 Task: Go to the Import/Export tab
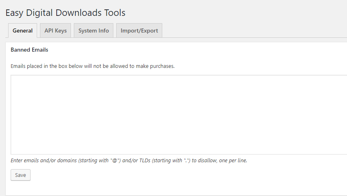139,30
